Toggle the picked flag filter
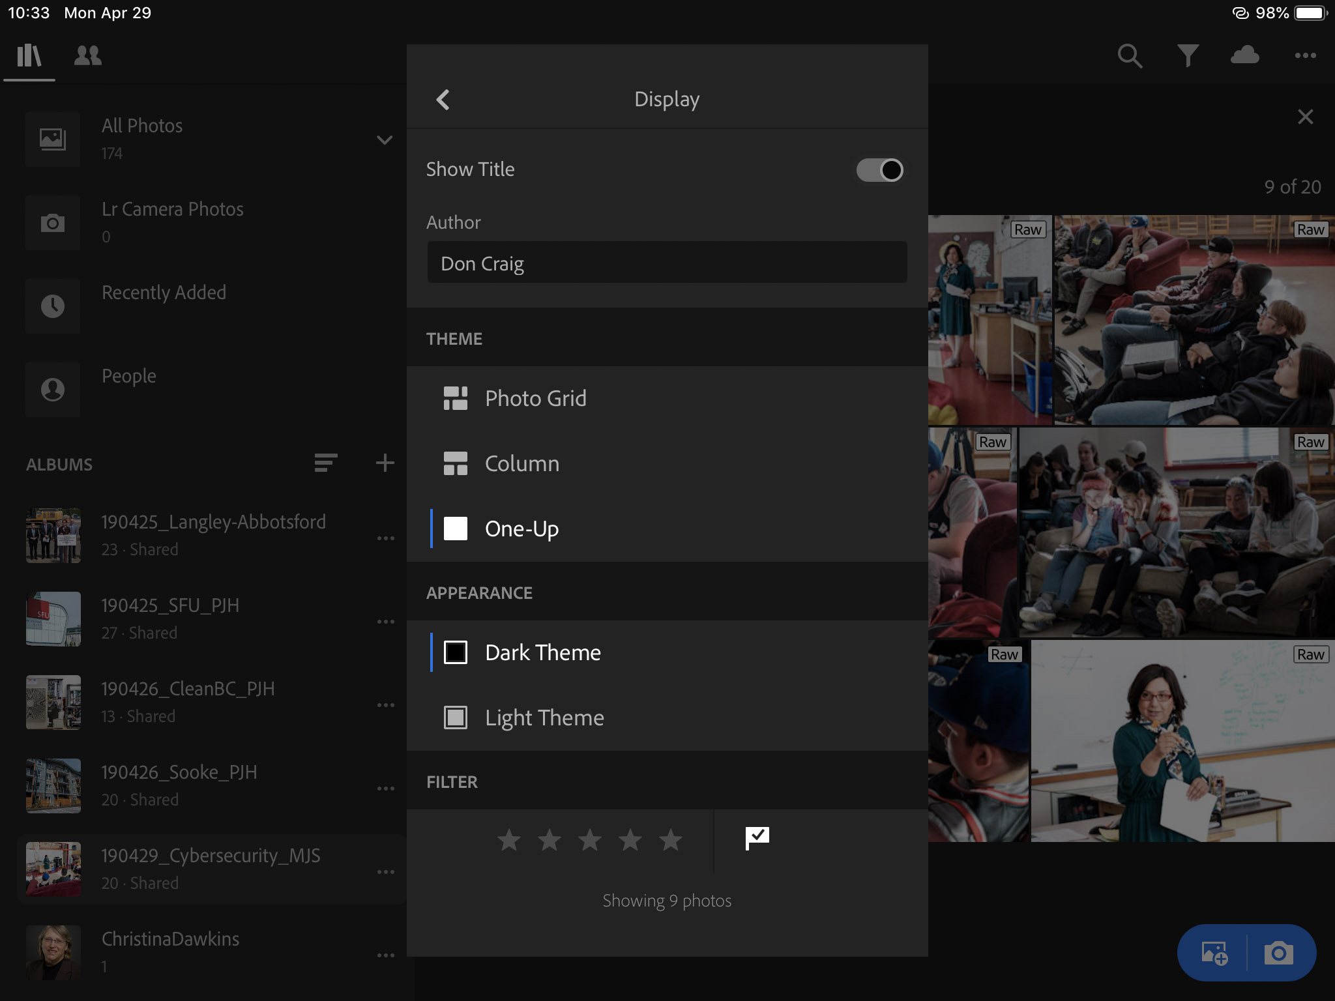The width and height of the screenshot is (1335, 1001). pos(757,839)
